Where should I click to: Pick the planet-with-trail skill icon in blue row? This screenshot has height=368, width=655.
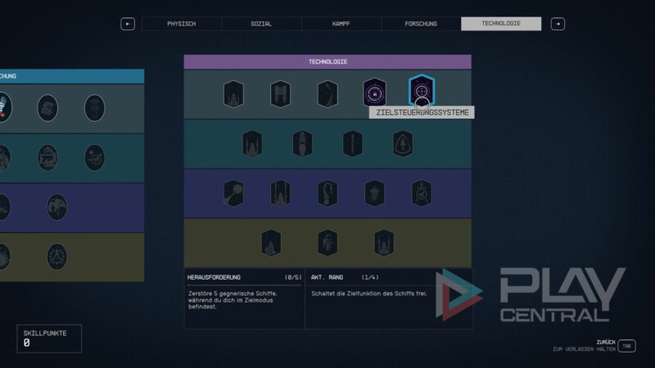pyautogui.click(x=233, y=193)
